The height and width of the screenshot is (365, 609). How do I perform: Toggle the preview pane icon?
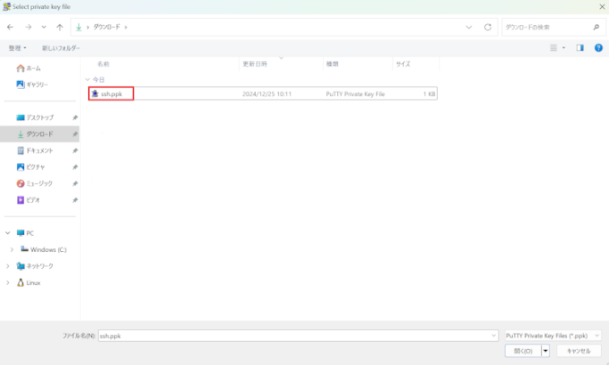point(580,47)
